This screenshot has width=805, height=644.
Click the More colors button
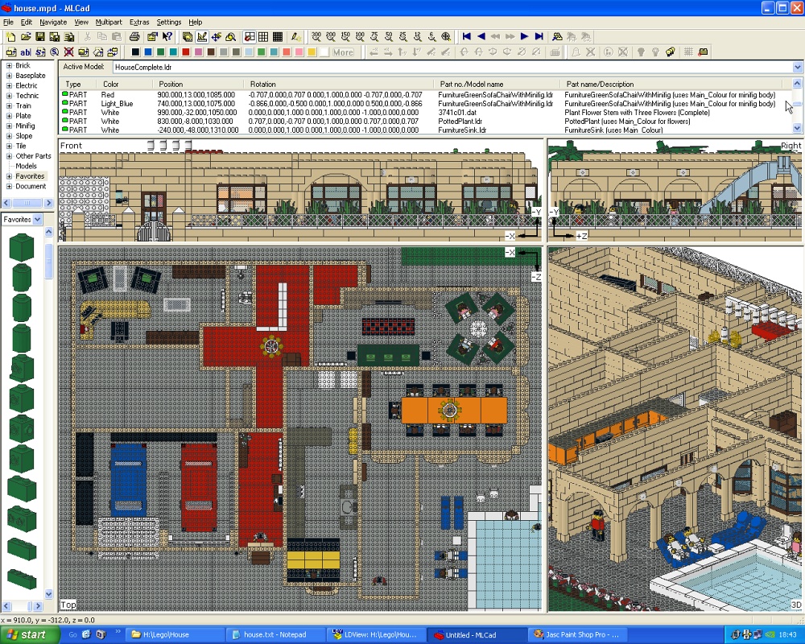(x=342, y=52)
